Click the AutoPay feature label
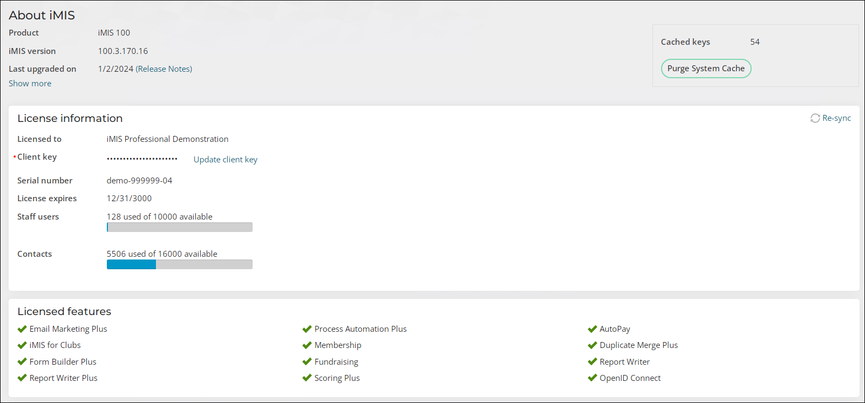Screen dimensions: 865x403 pos(615,329)
